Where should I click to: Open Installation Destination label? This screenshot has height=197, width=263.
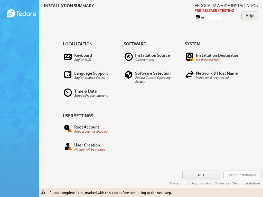218,55
